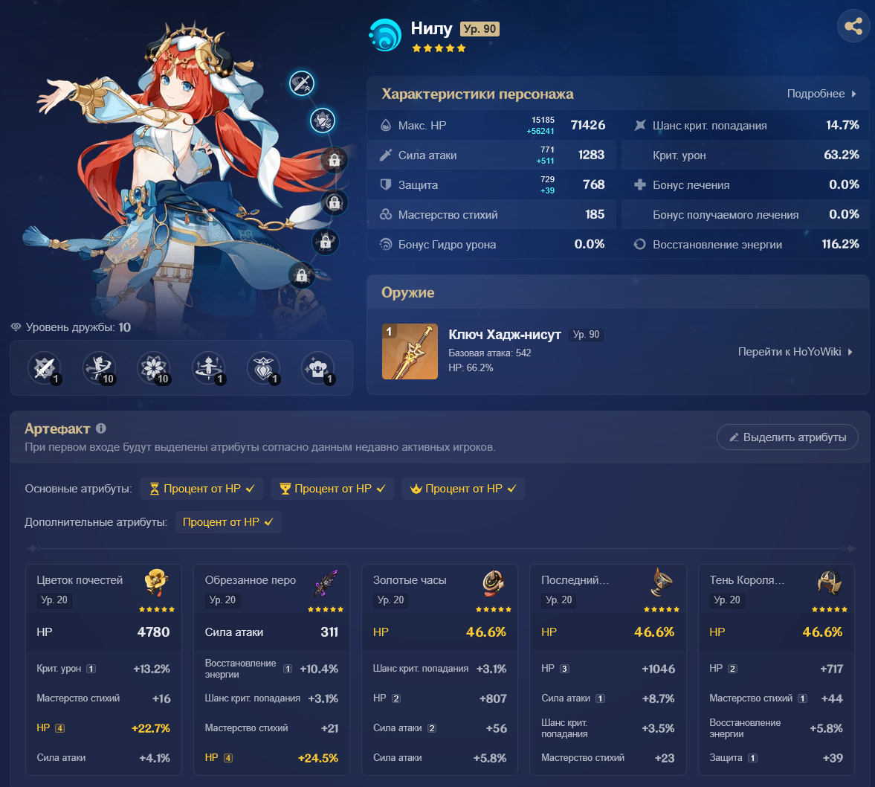Click the Выделить атрибуты button

pyautogui.click(x=787, y=437)
